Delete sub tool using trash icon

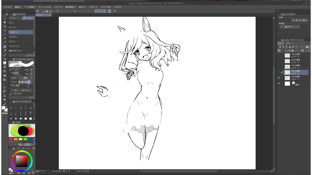click(34, 55)
